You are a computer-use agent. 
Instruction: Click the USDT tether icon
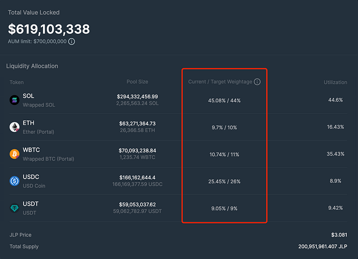point(14,208)
